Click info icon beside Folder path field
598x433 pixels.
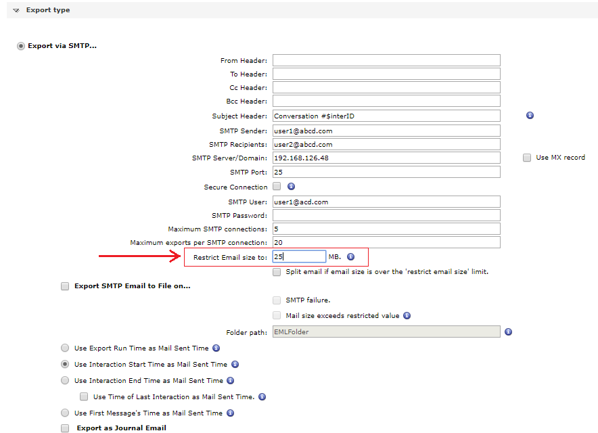pyautogui.click(x=508, y=332)
